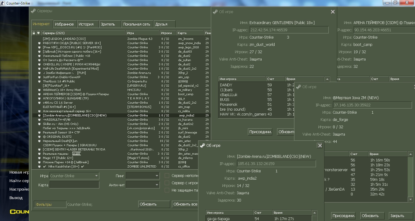Open the История tab

coord(88,24)
